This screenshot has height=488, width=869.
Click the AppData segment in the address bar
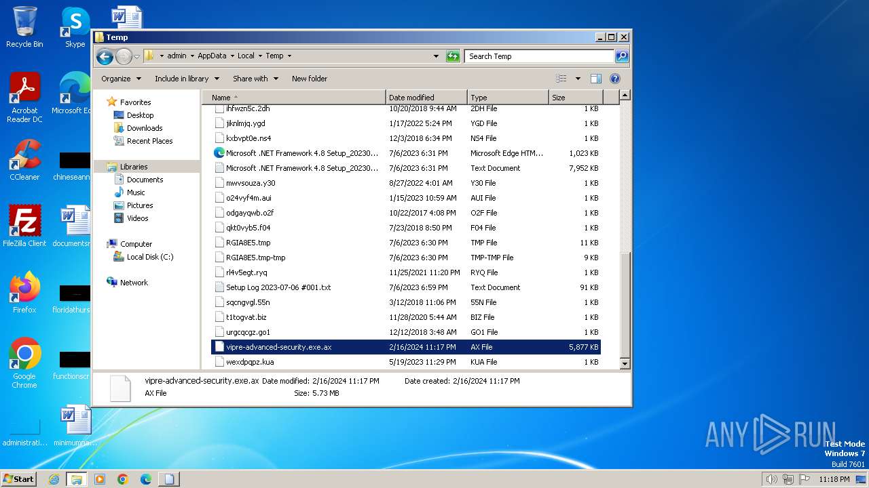212,56
